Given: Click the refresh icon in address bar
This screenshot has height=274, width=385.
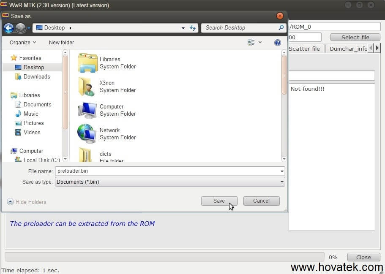Looking at the screenshot, I should point(193,28).
